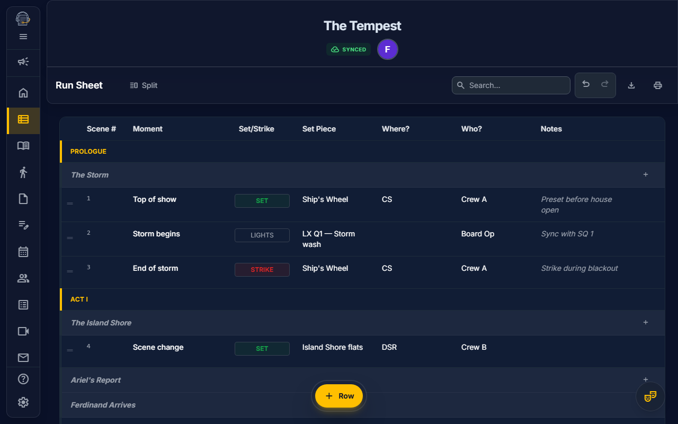
Task: Open the script book icon in sidebar
Action: tap(23, 146)
